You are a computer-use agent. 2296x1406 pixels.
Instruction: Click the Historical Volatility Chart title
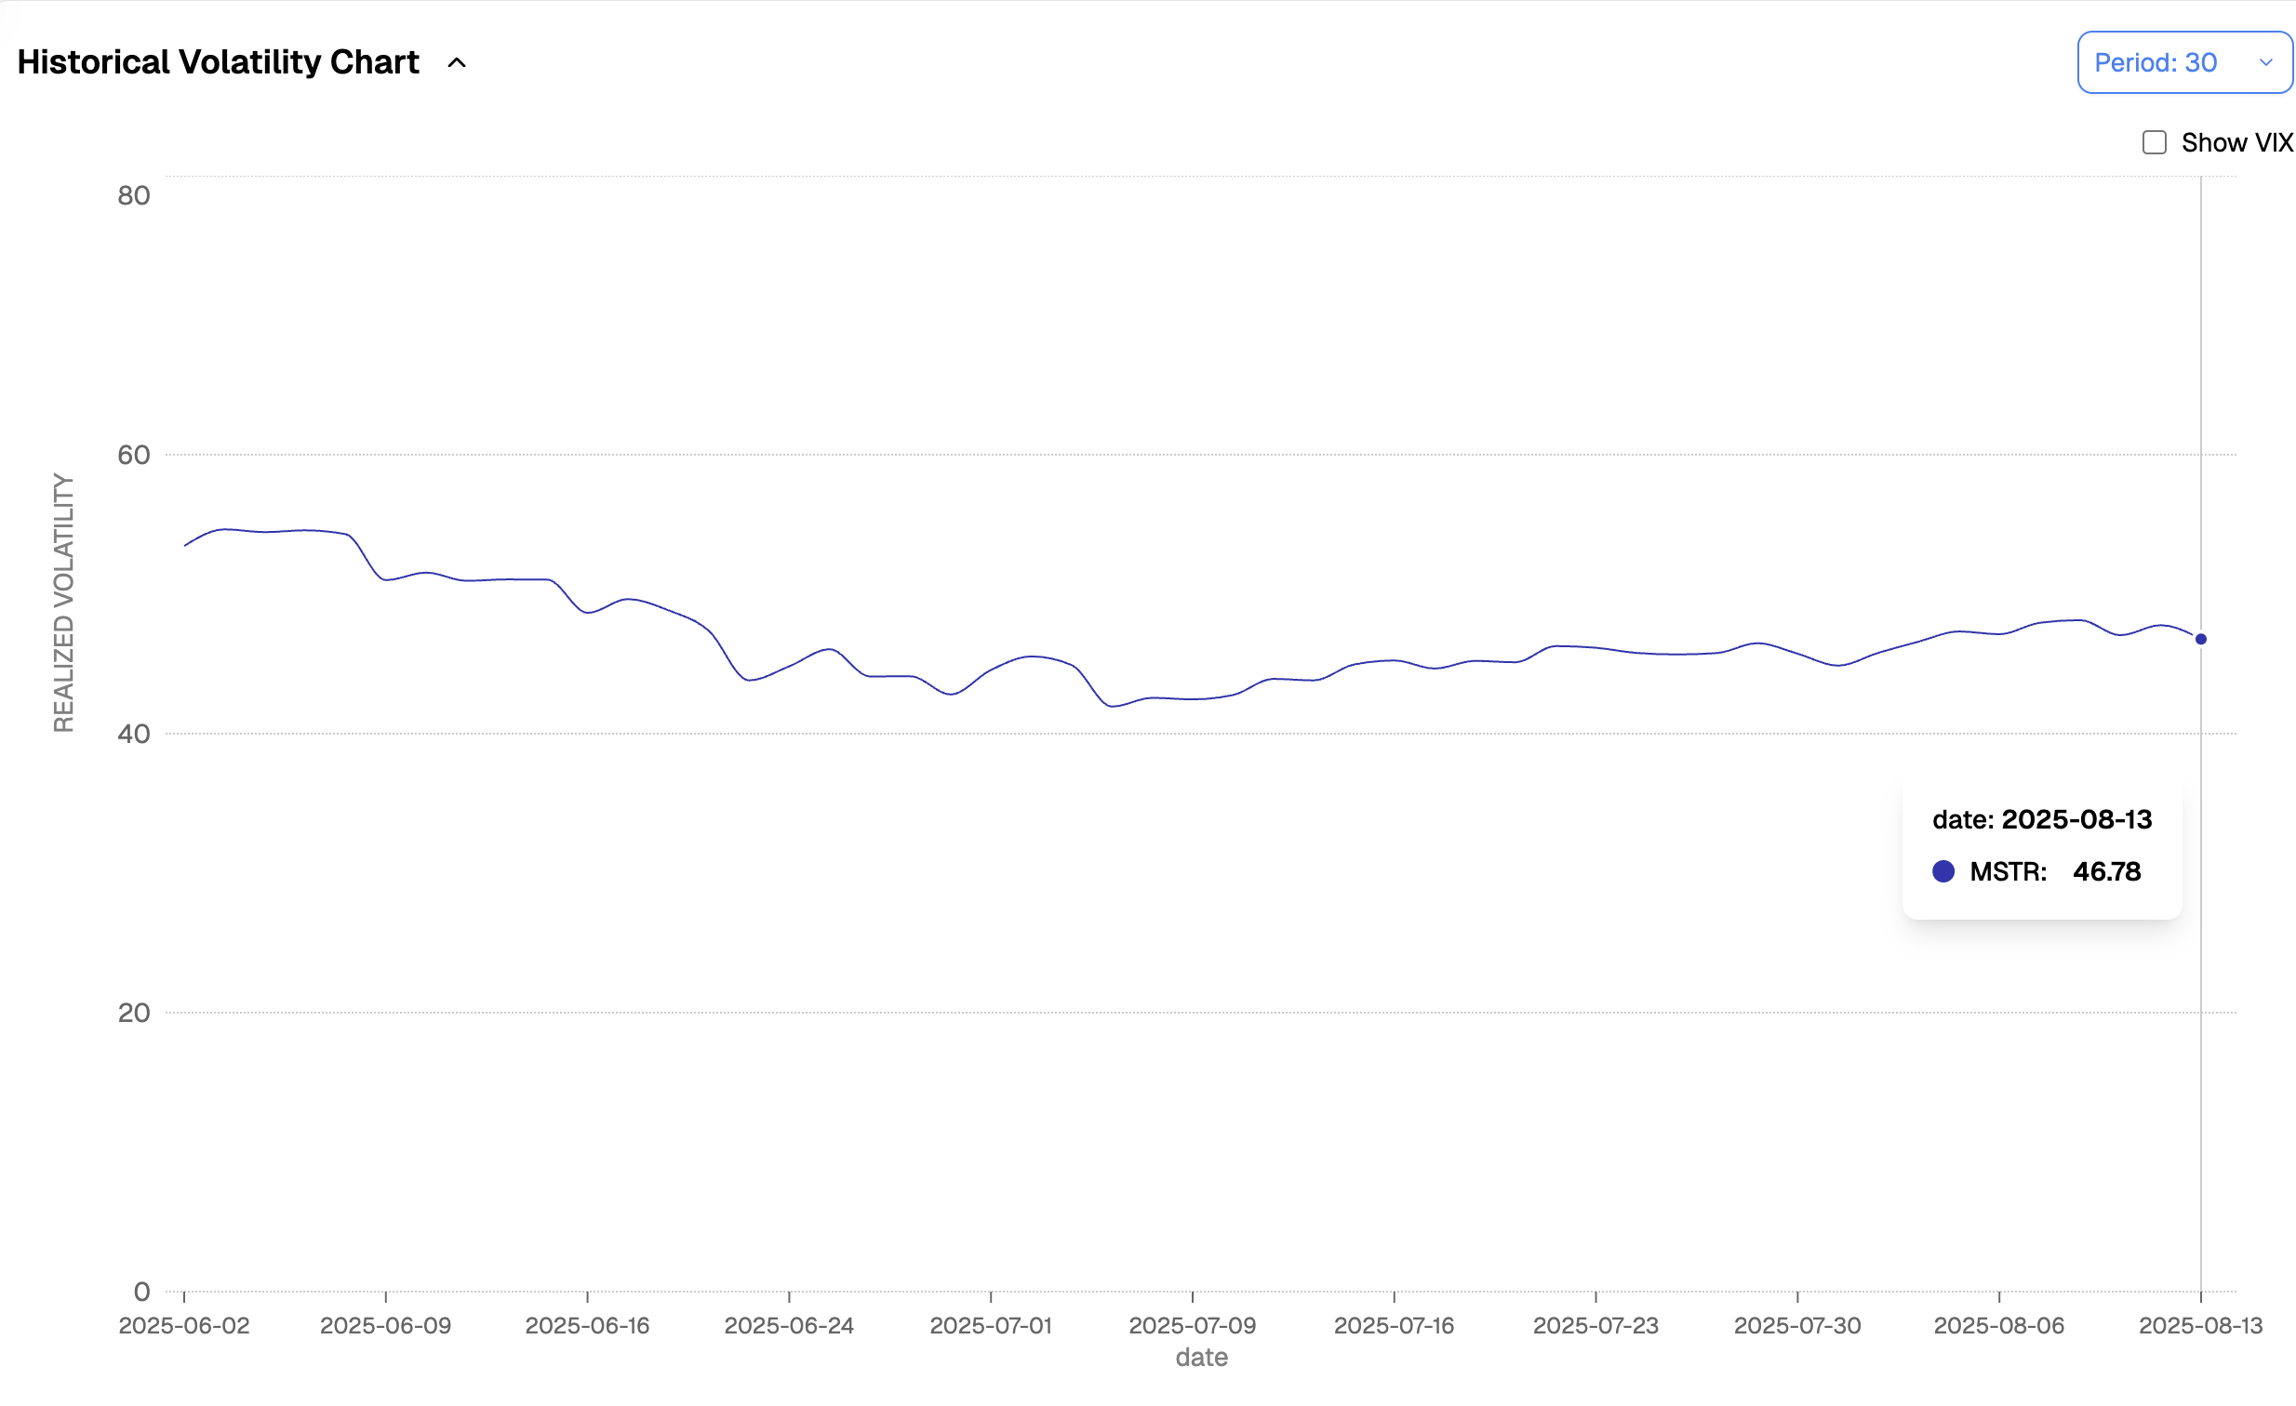[218, 62]
